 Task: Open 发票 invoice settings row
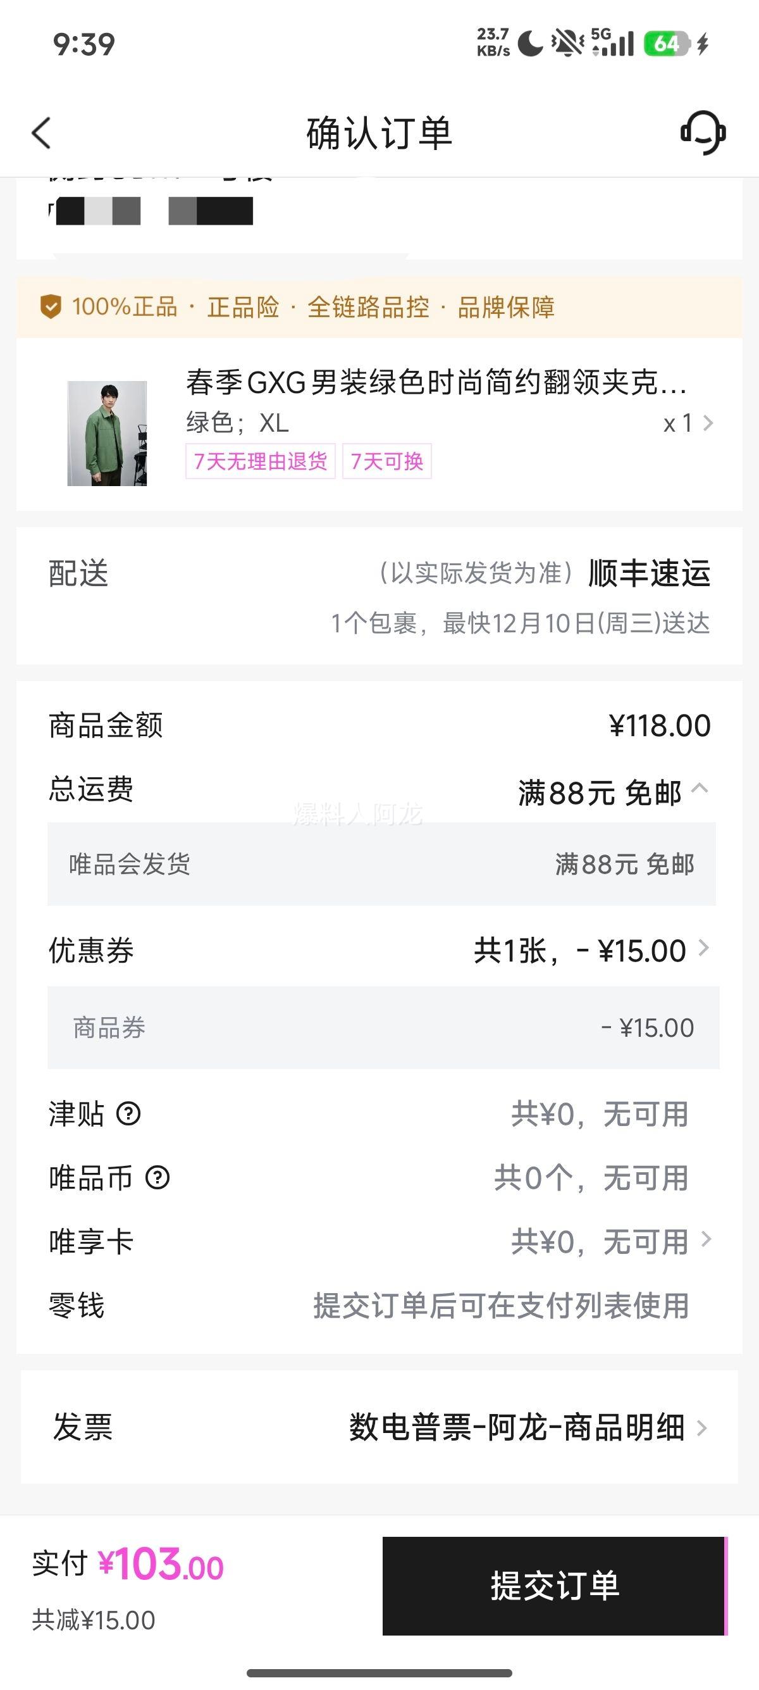click(379, 1427)
